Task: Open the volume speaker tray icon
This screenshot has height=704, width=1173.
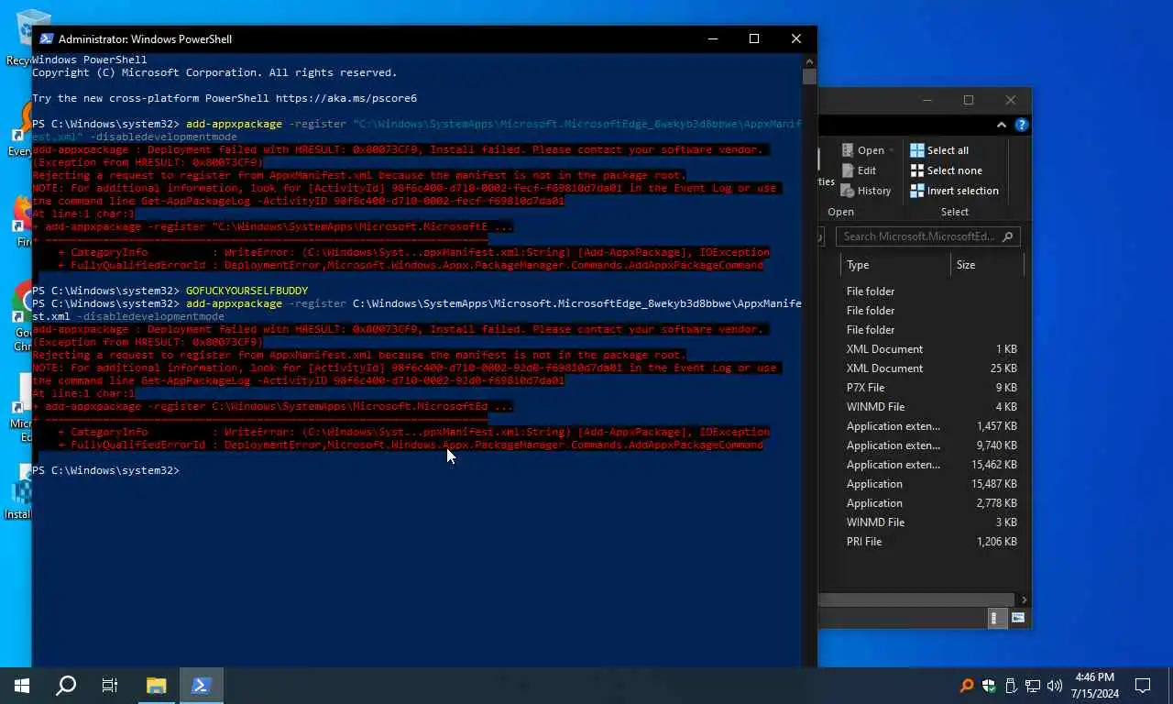Action: [x=1055, y=685]
